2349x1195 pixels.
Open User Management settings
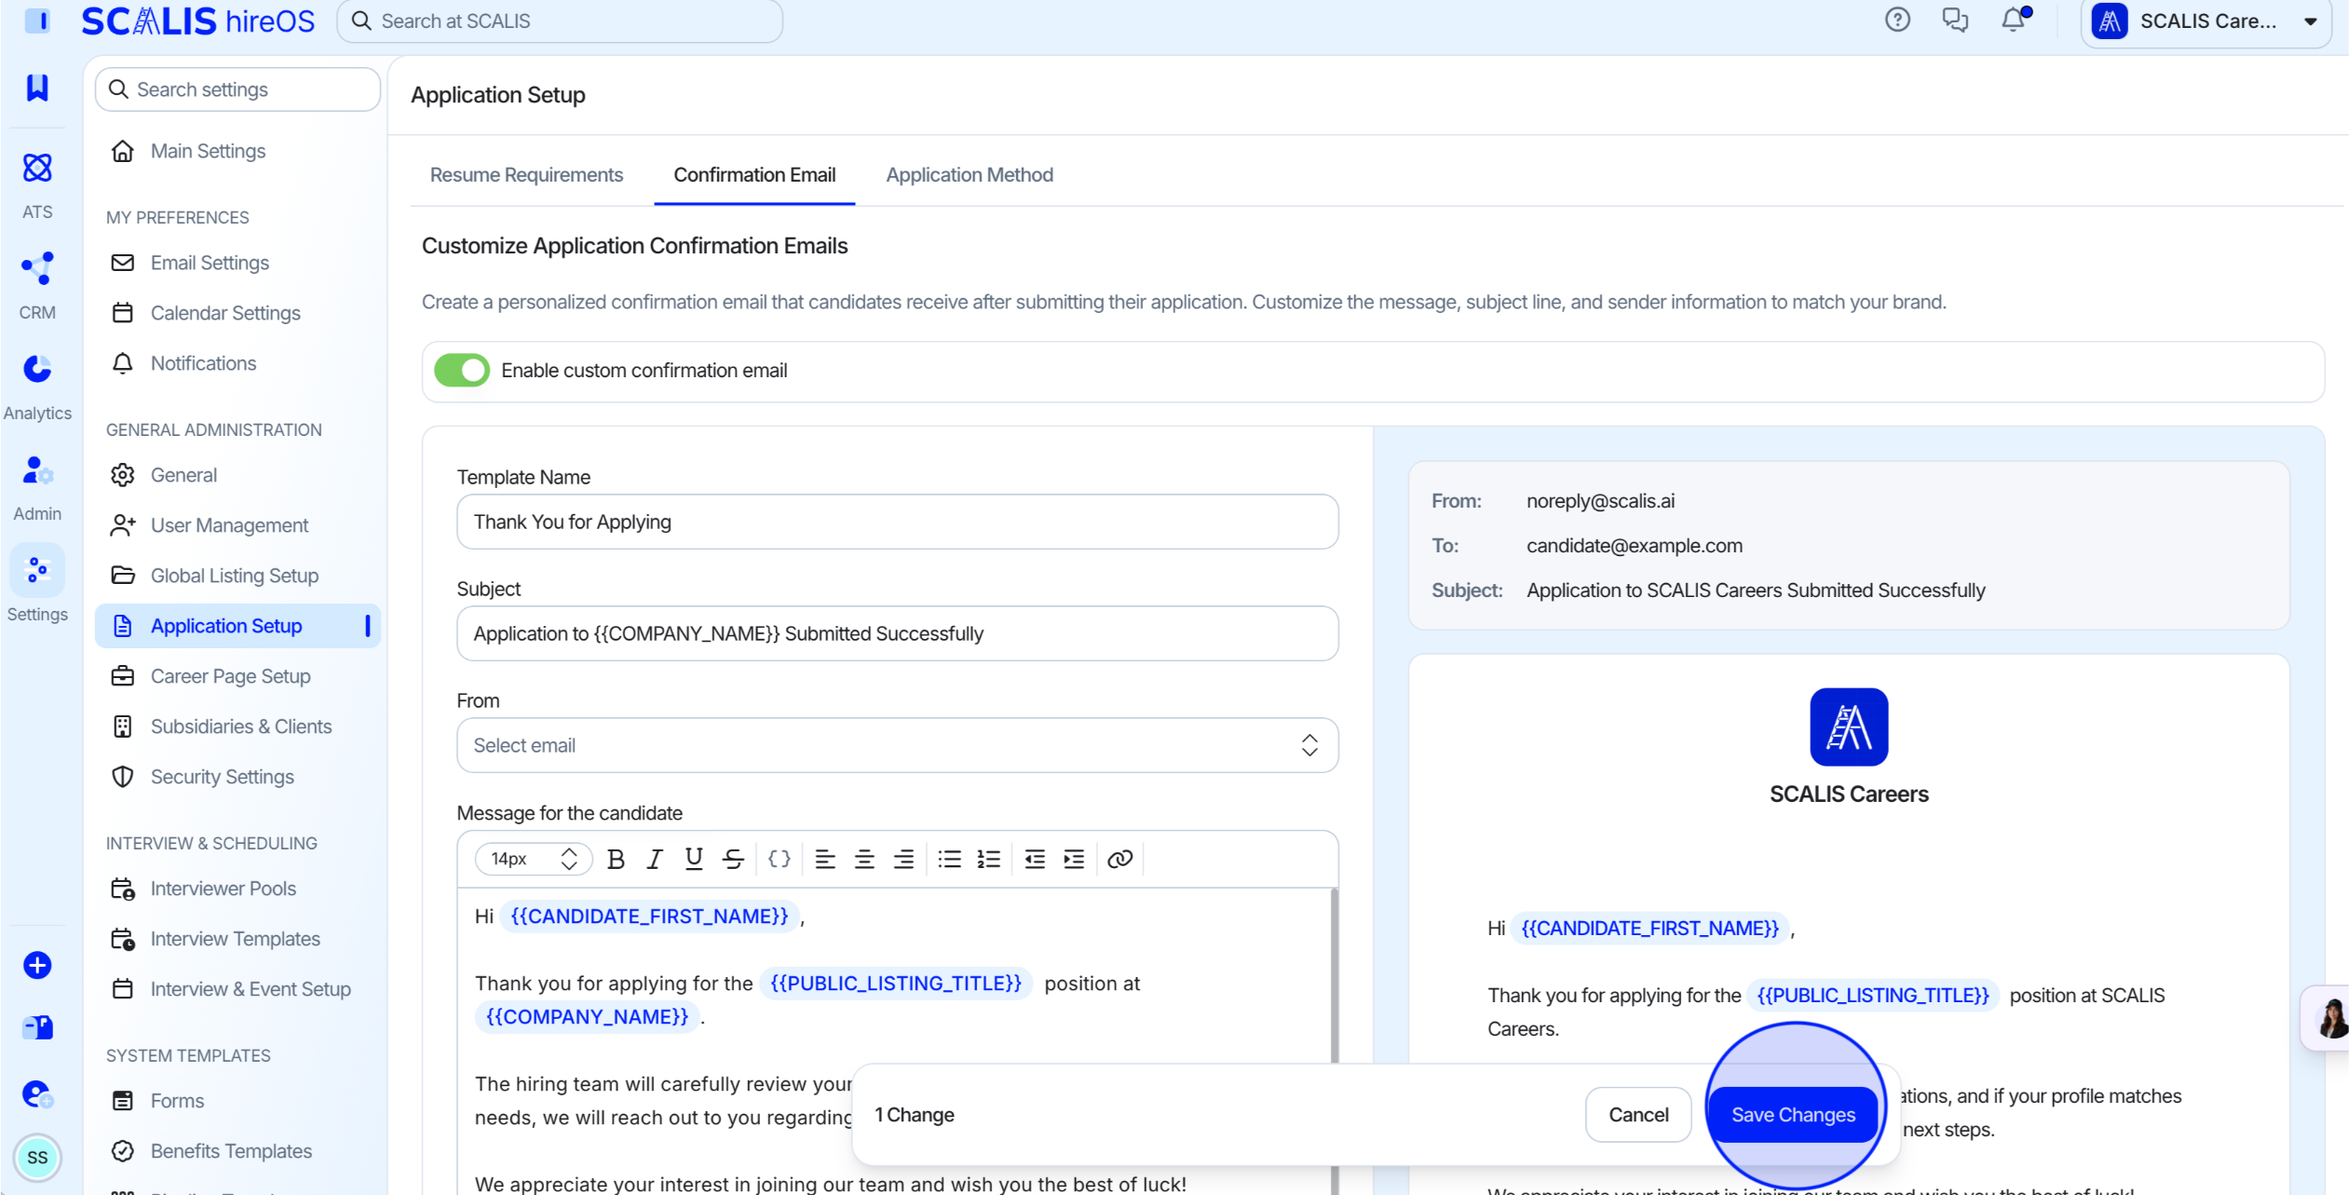[x=238, y=525]
